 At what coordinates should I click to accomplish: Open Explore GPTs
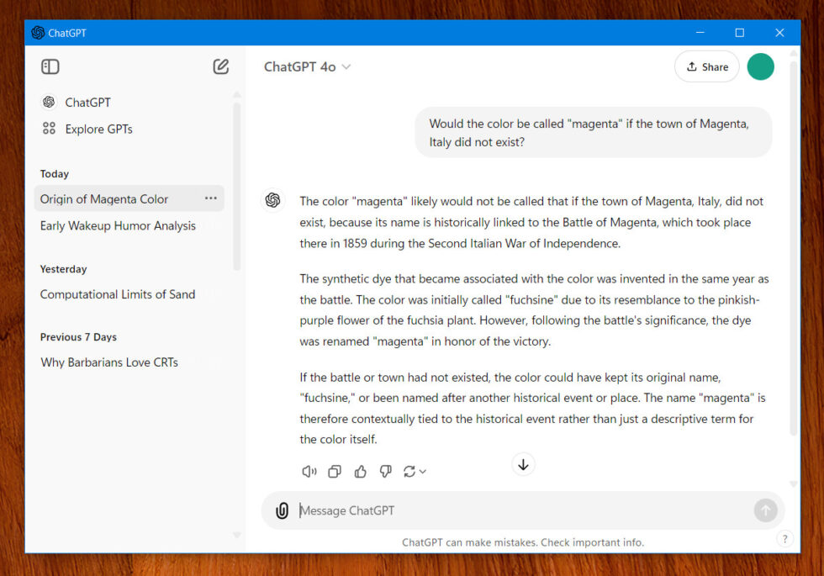pyautogui.click(x=98, y=129)
